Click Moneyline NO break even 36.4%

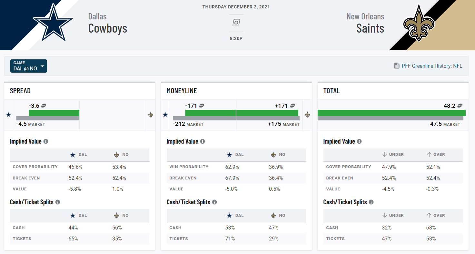click(x=276, y=178)
